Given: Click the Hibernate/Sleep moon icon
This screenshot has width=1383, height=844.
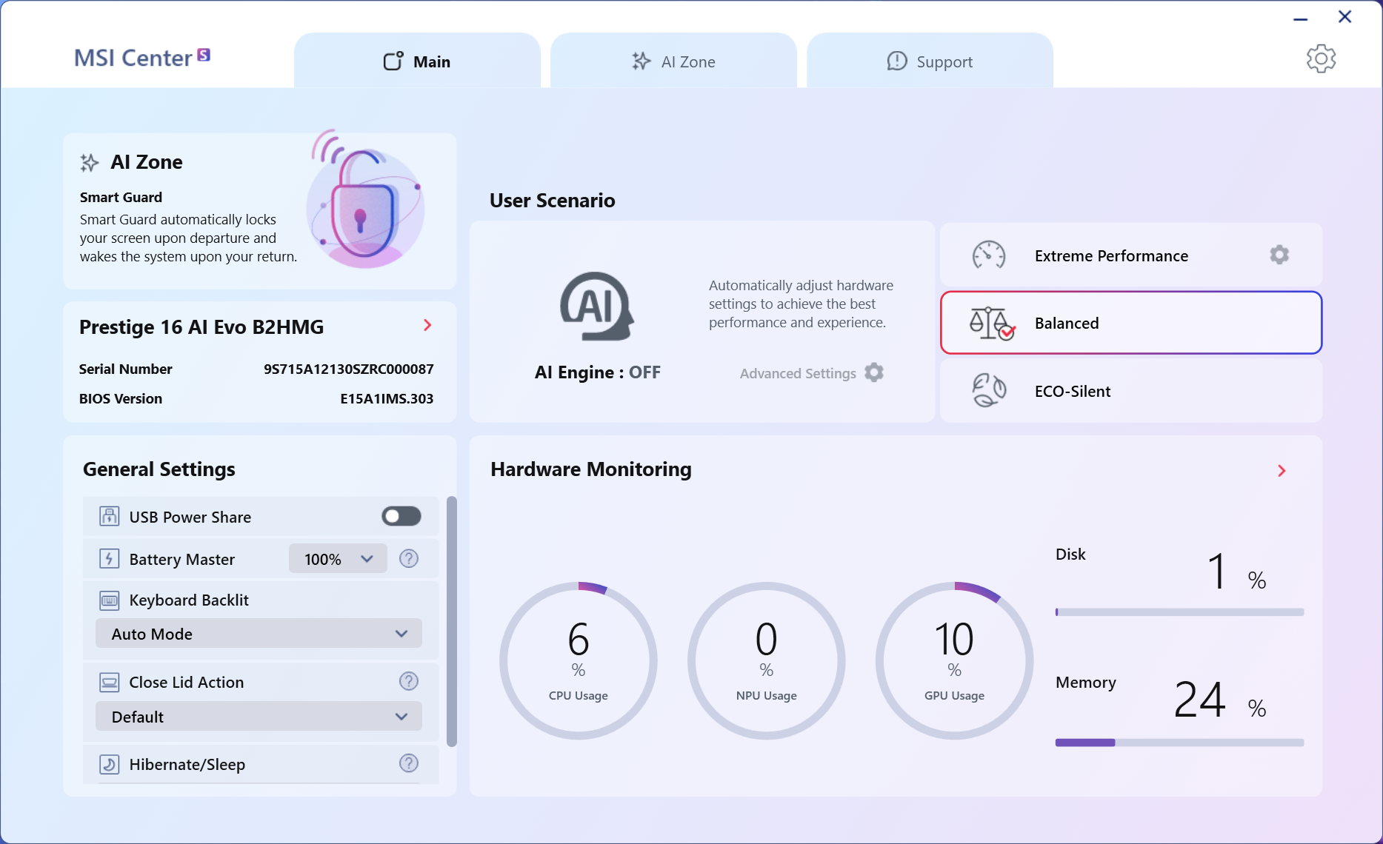Looking at the screenshot, I should pyautogui.click(x=109, y=764).
